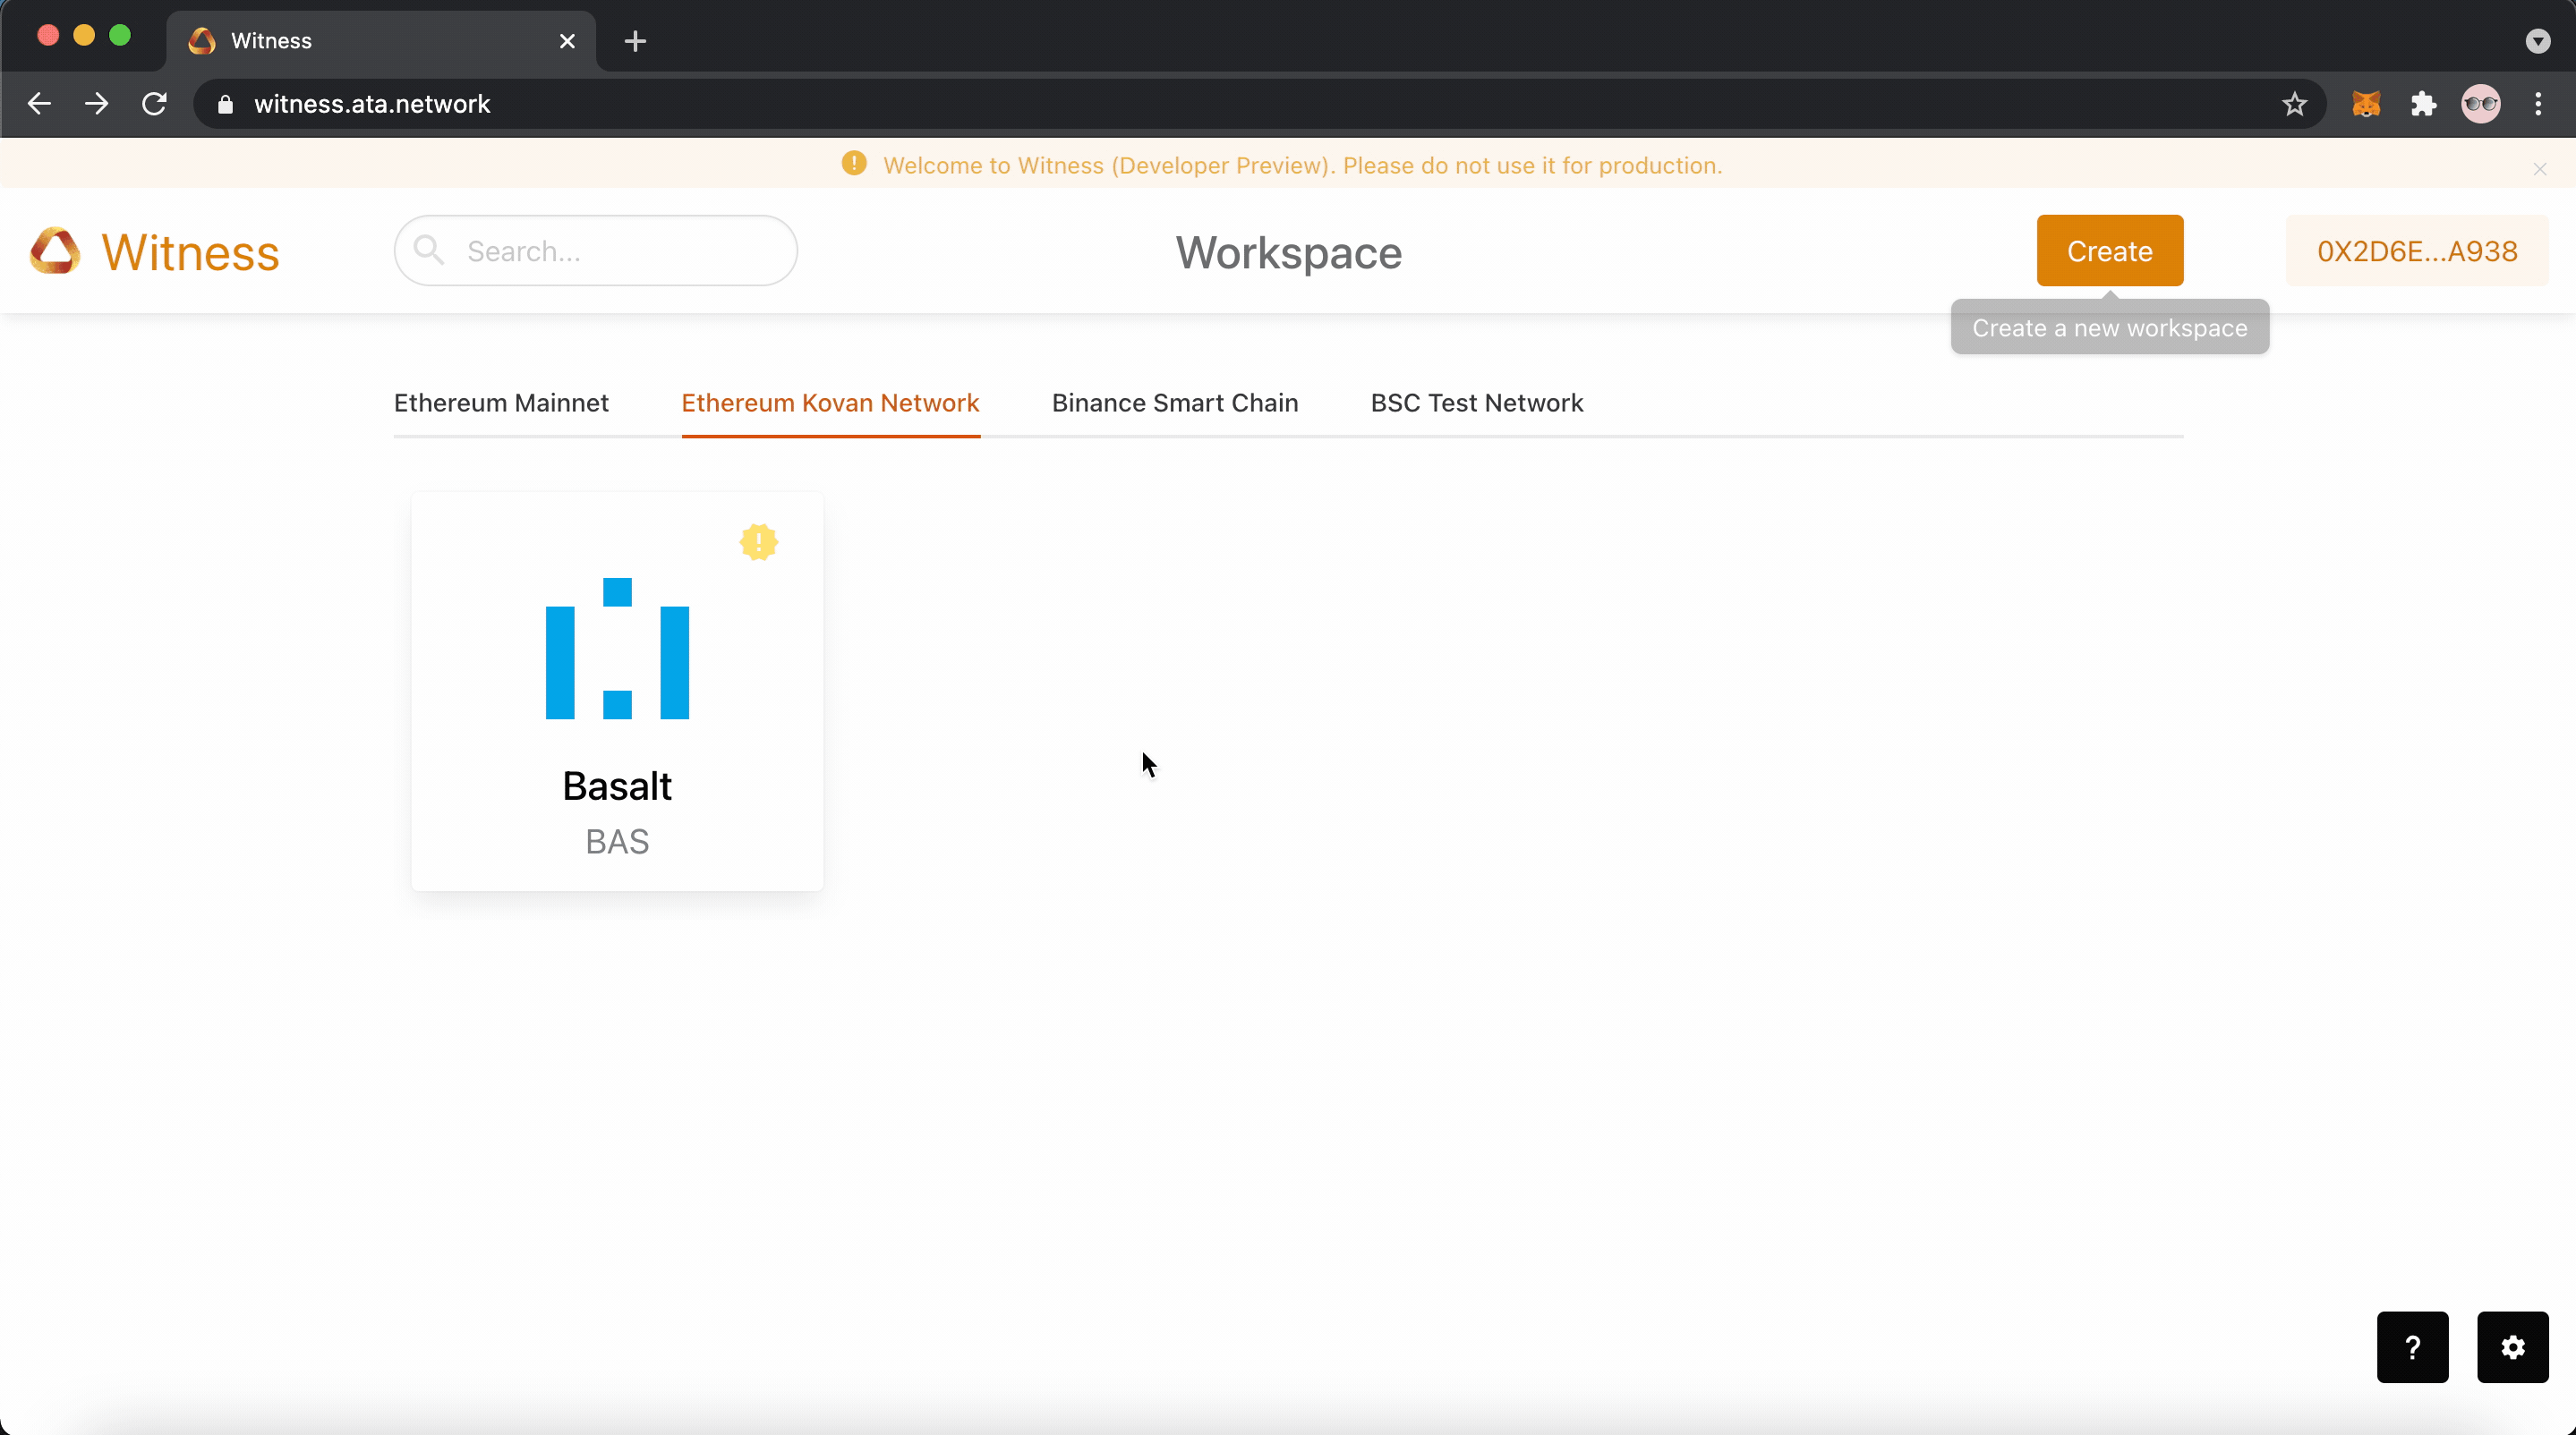2576x1435 pixels.
Task: Go forward to next page
Action: tap(96, 104)
